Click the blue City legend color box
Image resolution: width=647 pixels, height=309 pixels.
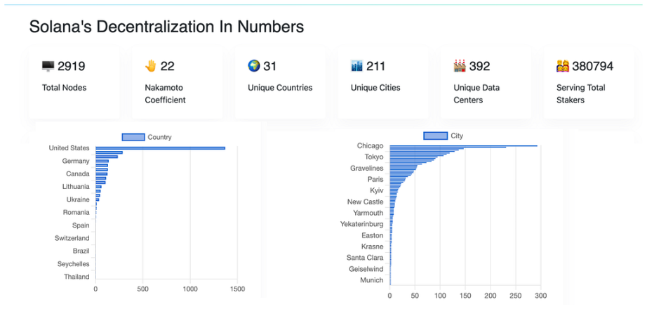[x=435, y=136]
